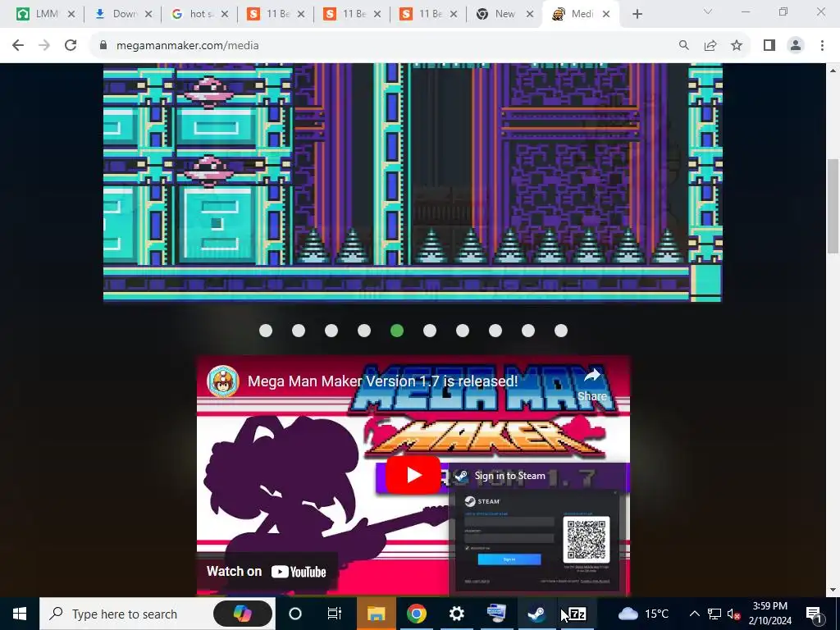Open the computer monitor app on taskbar
Viewport: 840px width, 630px height.
496,614
